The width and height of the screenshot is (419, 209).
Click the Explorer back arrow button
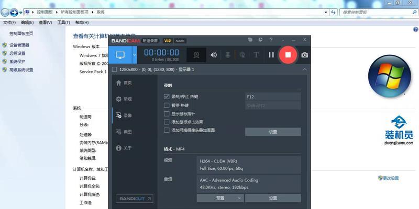click(5, 12)
